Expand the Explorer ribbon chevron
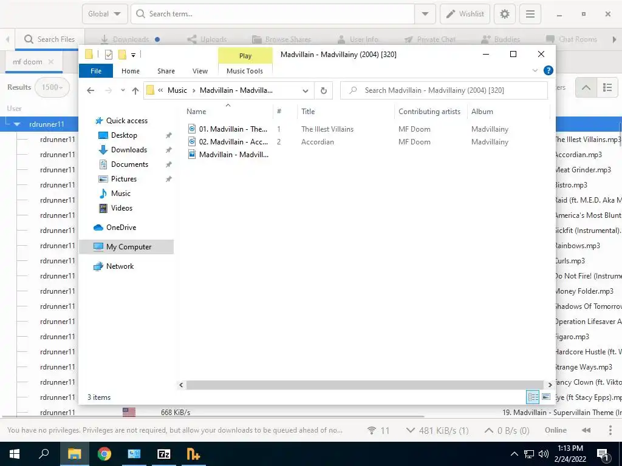 (x=535, y=70)
